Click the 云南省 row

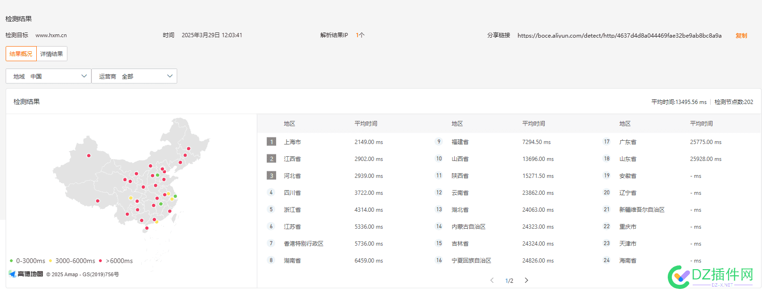(509, 192)
